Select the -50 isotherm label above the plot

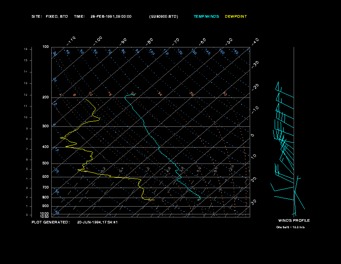(229, 41)
